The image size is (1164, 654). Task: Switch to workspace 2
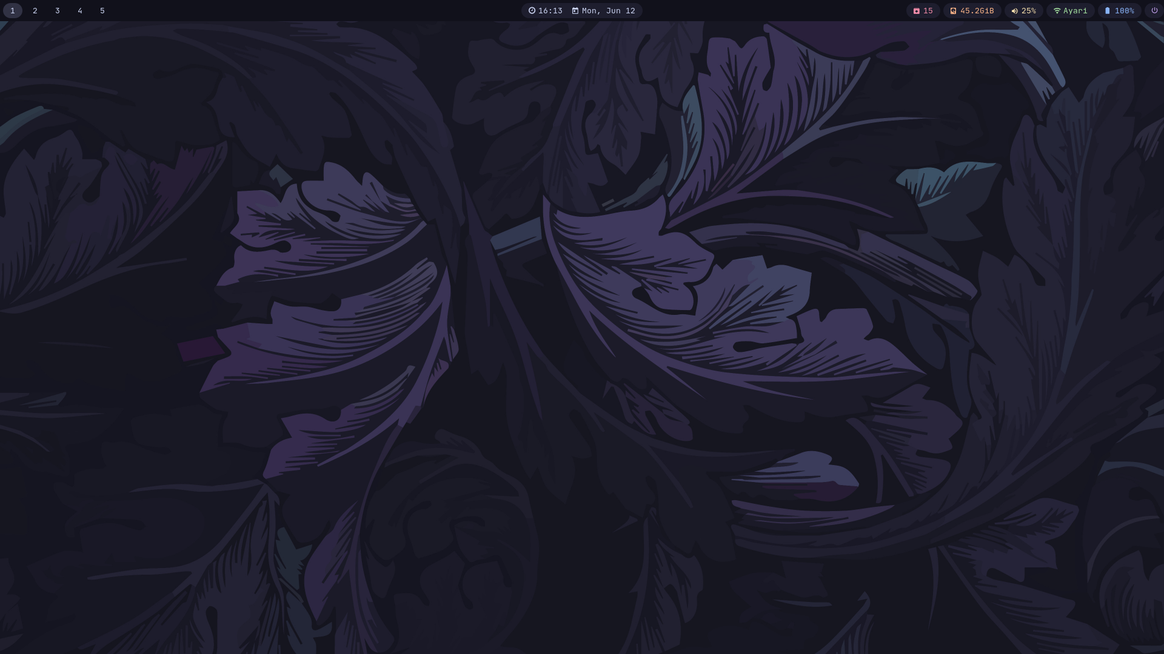click(35, 11)
